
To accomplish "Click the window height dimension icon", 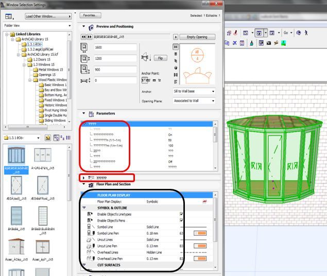I will tap(85, 59).
